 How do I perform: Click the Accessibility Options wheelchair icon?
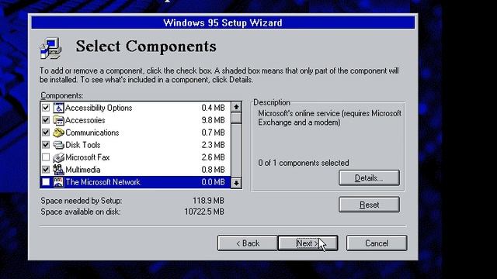[x=59, y=108]
